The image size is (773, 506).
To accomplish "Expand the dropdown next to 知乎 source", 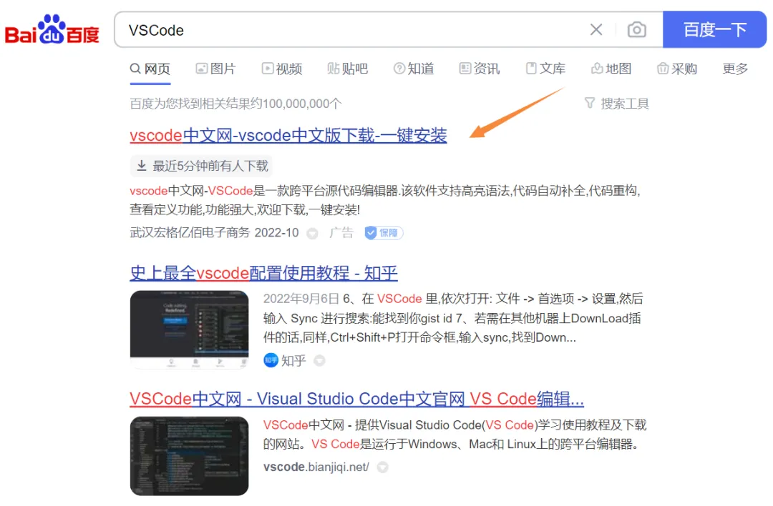I will [319, 361].
